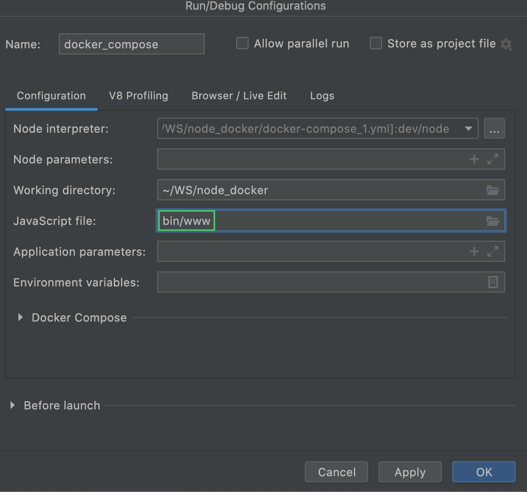Open Node interpreter dropdown list

[468, 129]
